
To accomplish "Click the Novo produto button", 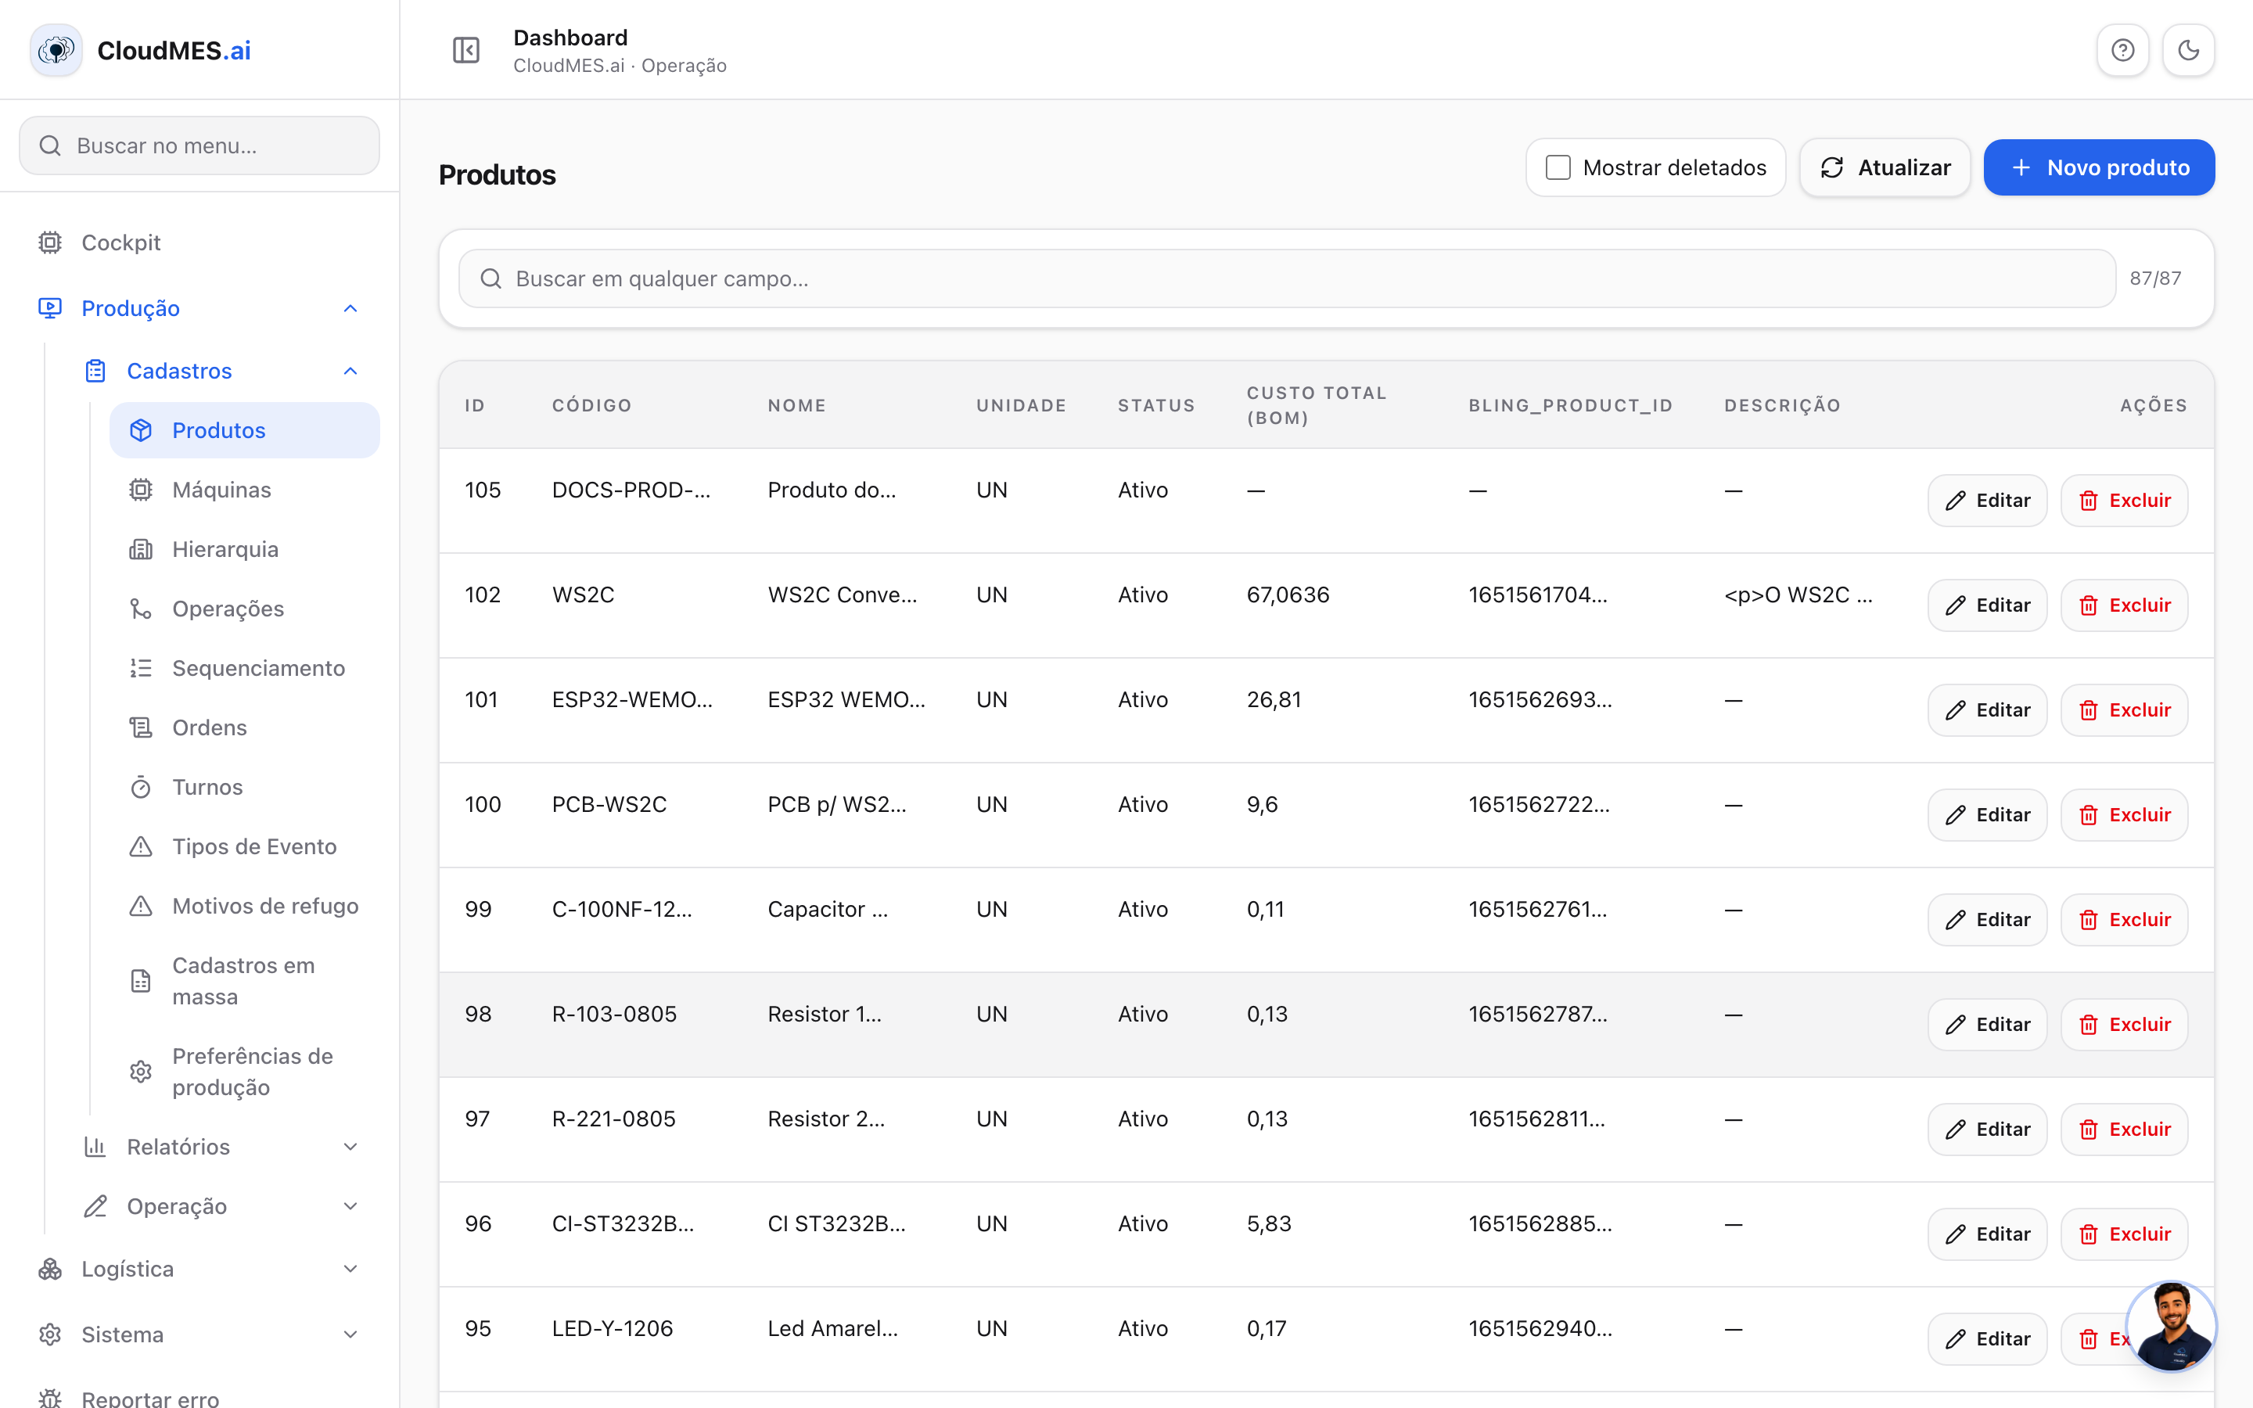I will (2100, 167).
